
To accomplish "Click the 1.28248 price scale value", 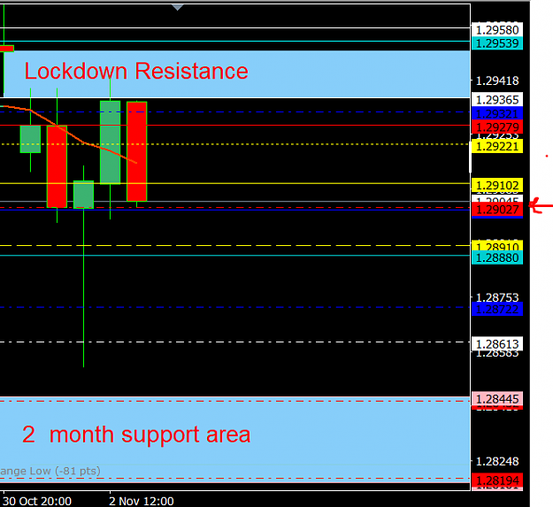I will coord(497,461).
